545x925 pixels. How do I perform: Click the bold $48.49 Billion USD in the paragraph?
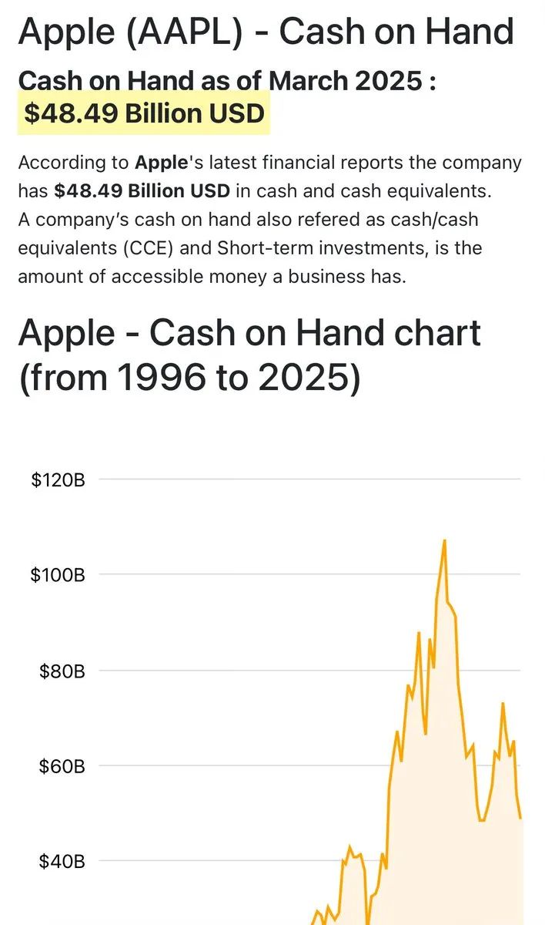[142, 190]
